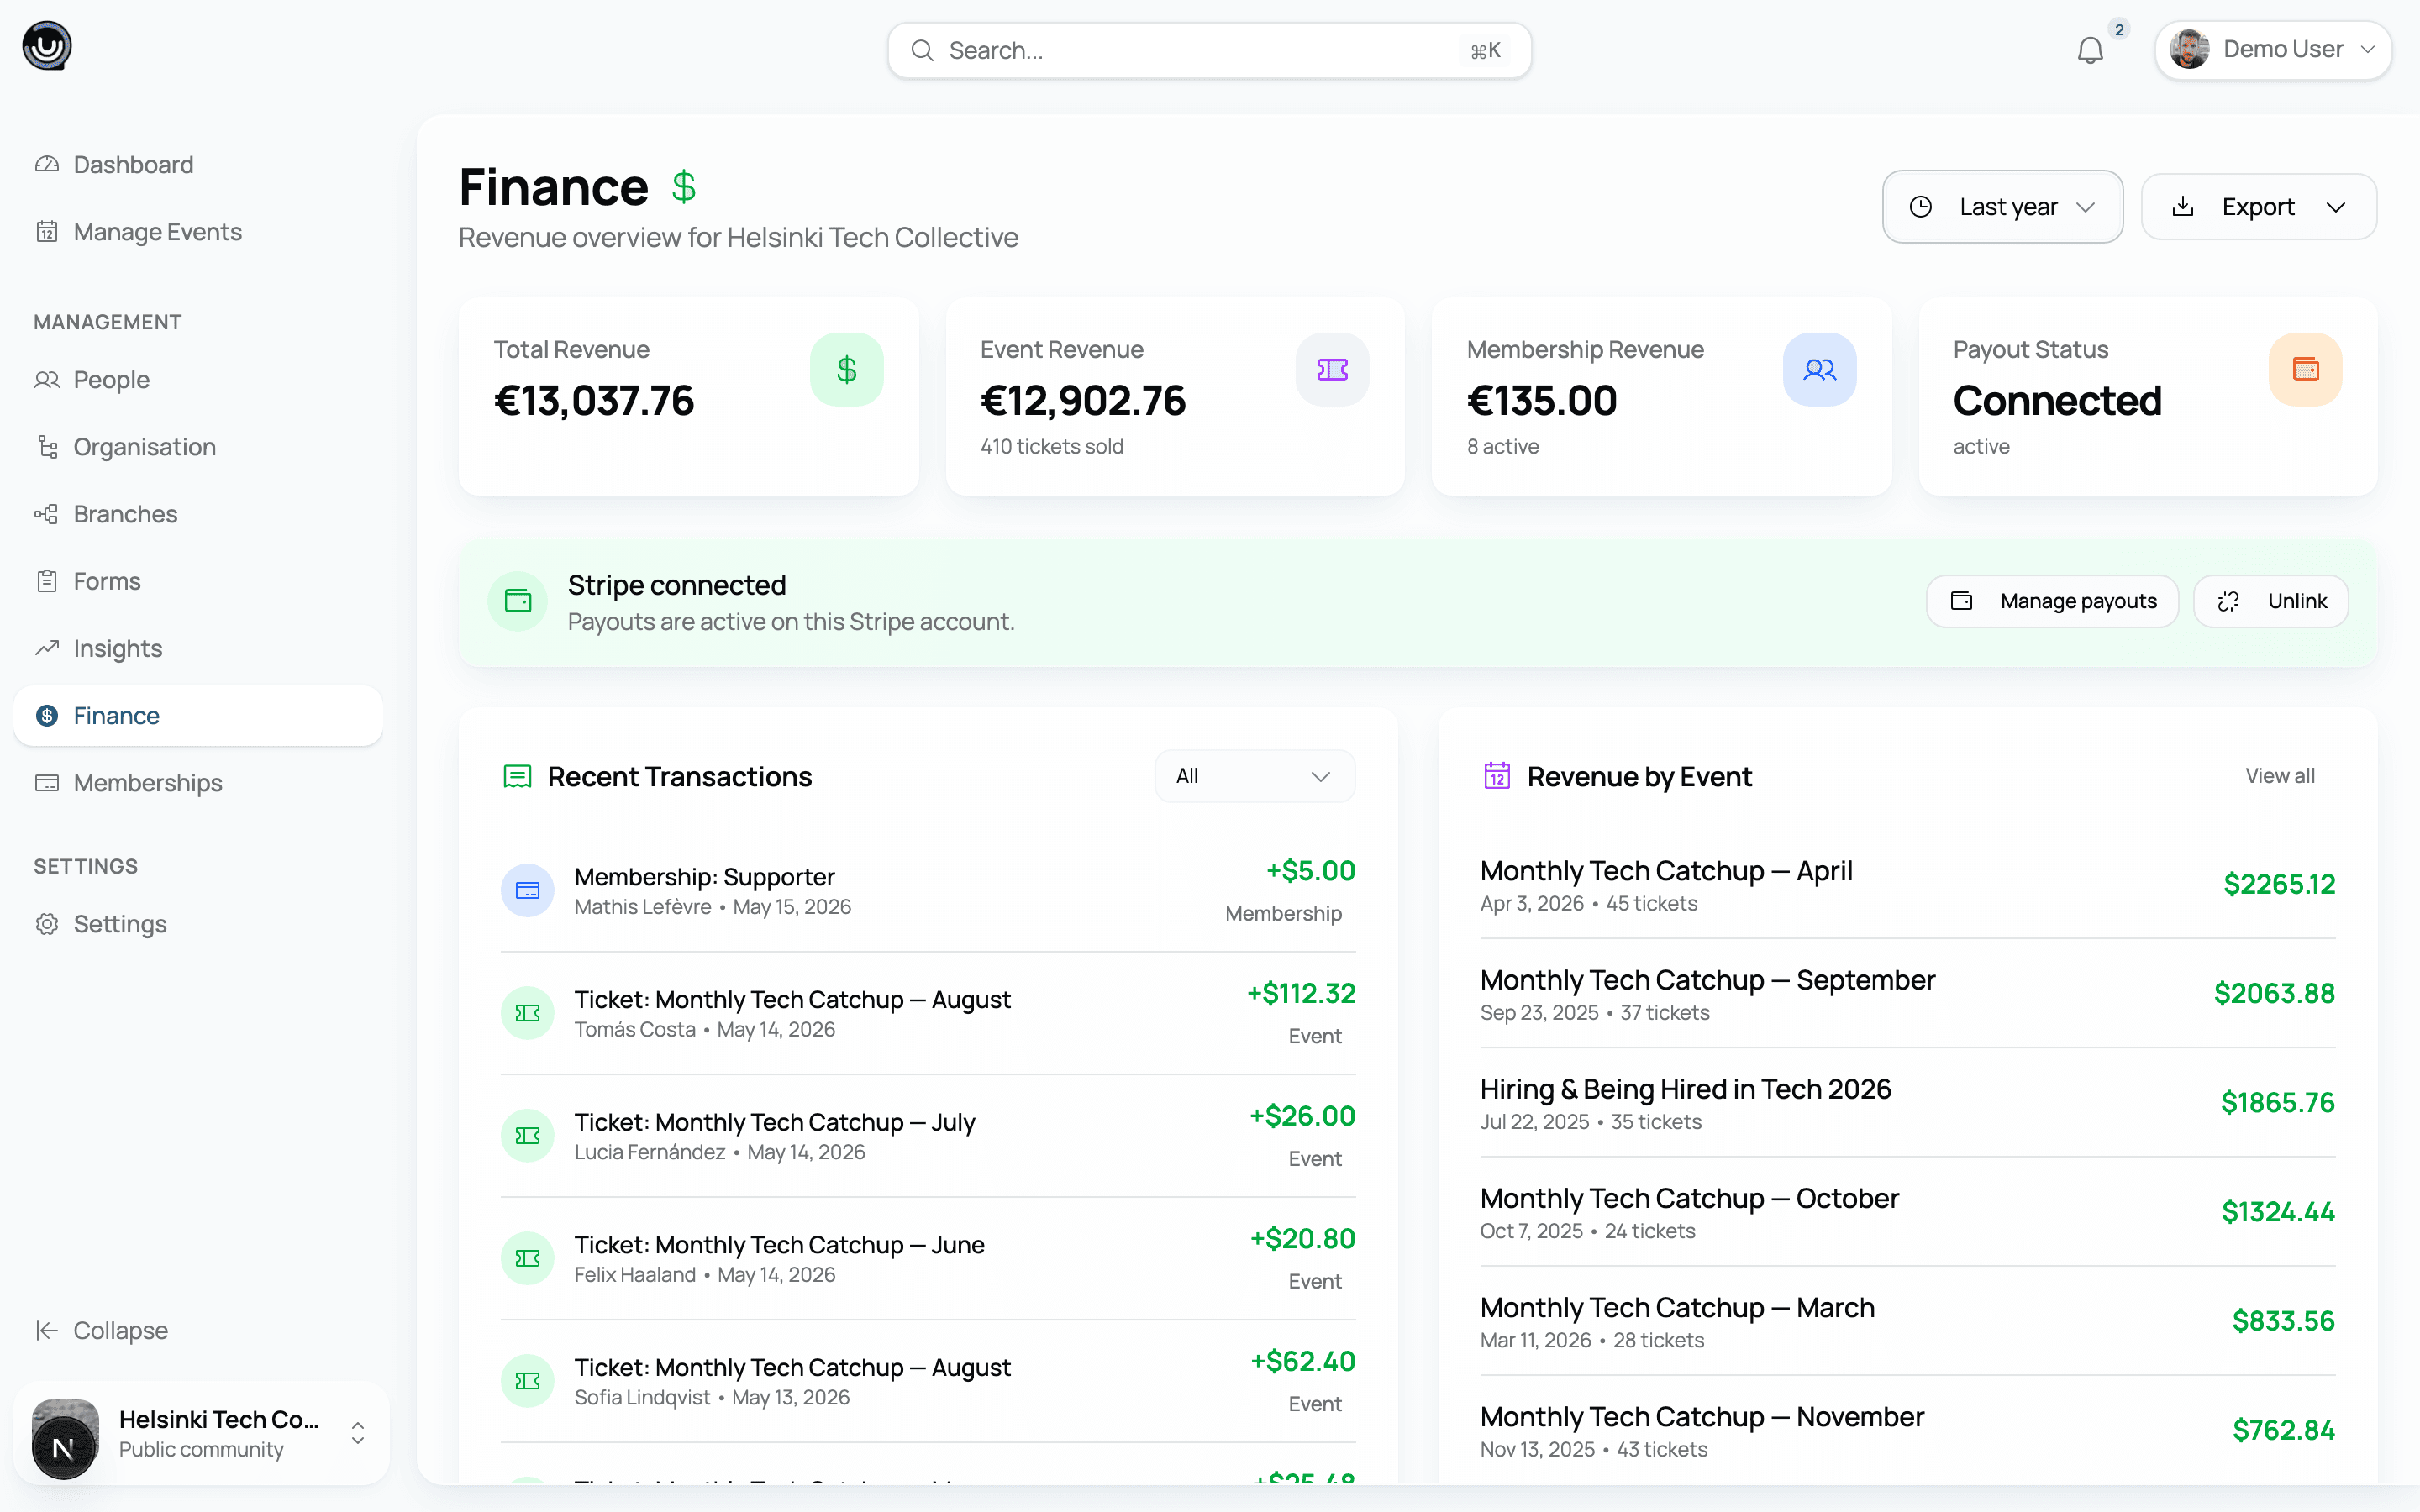Click the Dashboard gauge icon
The height and width of the screenshot is (1512, 2420).
click(x=47, y=164)
